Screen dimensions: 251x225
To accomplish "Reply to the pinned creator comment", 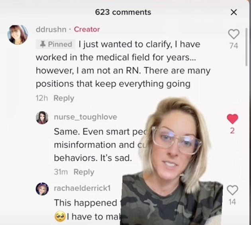I will (64, 98).
